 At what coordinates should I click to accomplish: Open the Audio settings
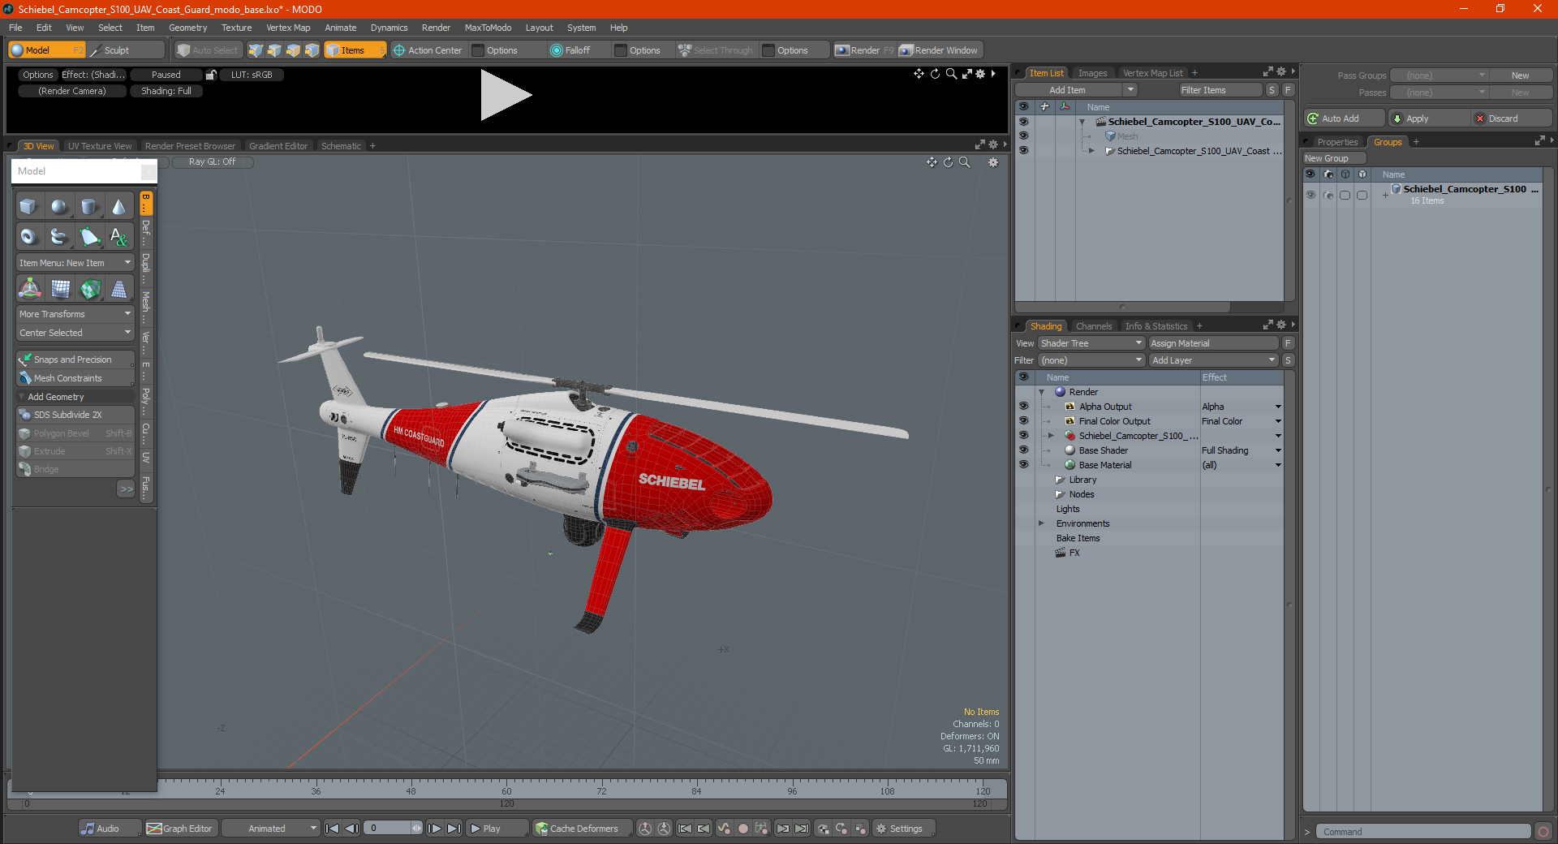(109, 829)
